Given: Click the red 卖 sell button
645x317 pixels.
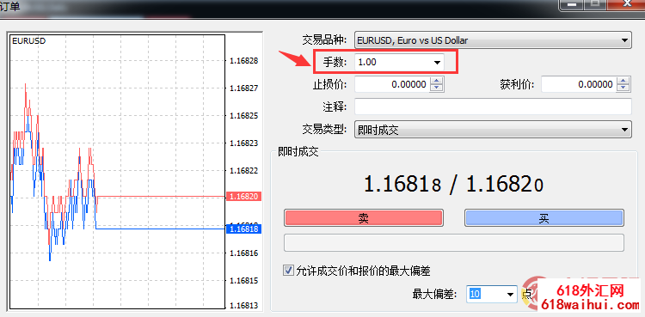Looking at the screenshot, I should click(364, 218).
